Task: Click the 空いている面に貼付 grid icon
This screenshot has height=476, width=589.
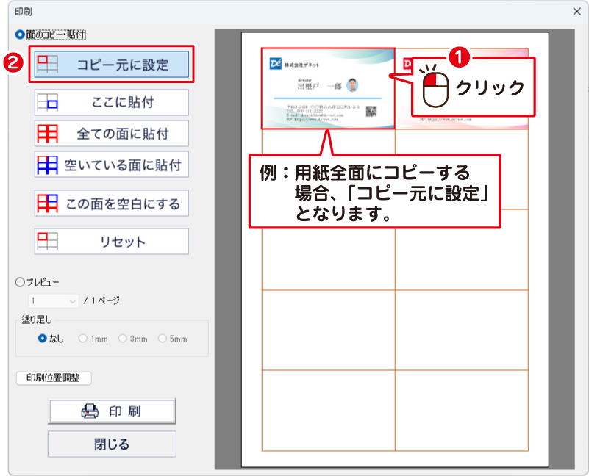Action: tap(48, 165)
